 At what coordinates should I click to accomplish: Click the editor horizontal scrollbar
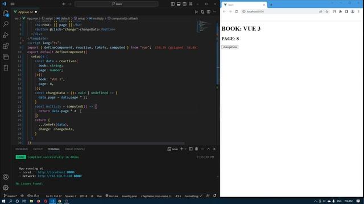coord(107,143)
